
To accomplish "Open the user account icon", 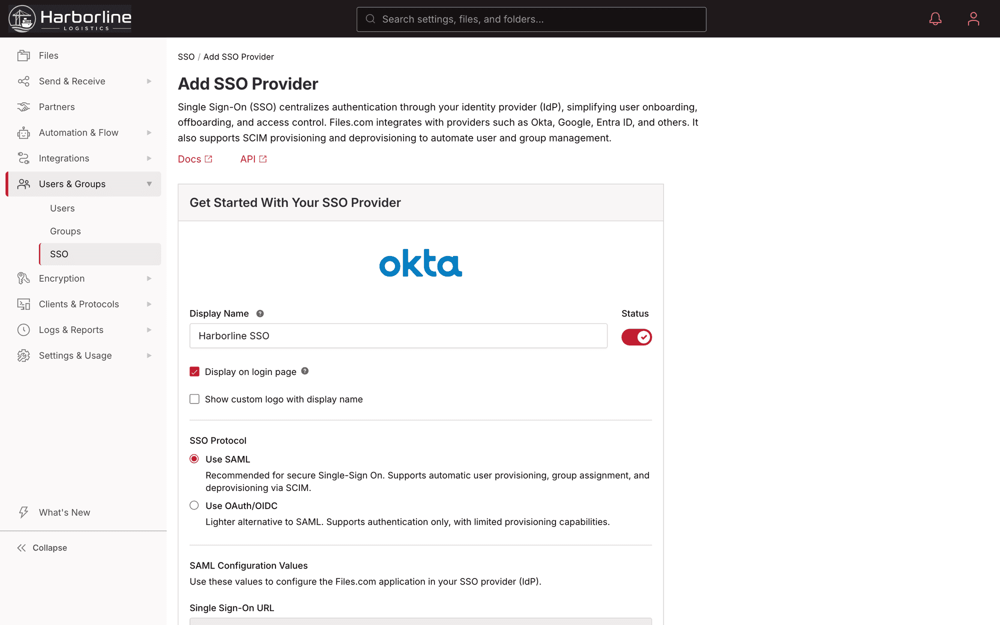I will (x=973, y=19).
